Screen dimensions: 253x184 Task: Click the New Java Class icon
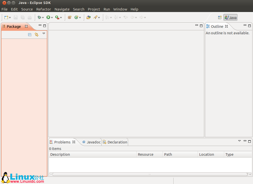(76, 17)
